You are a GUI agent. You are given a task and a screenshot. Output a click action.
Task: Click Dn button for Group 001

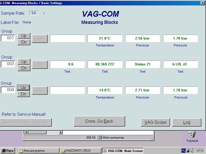24,42
